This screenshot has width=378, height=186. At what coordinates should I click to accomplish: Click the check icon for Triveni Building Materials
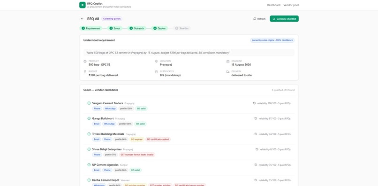coord(89,134)
